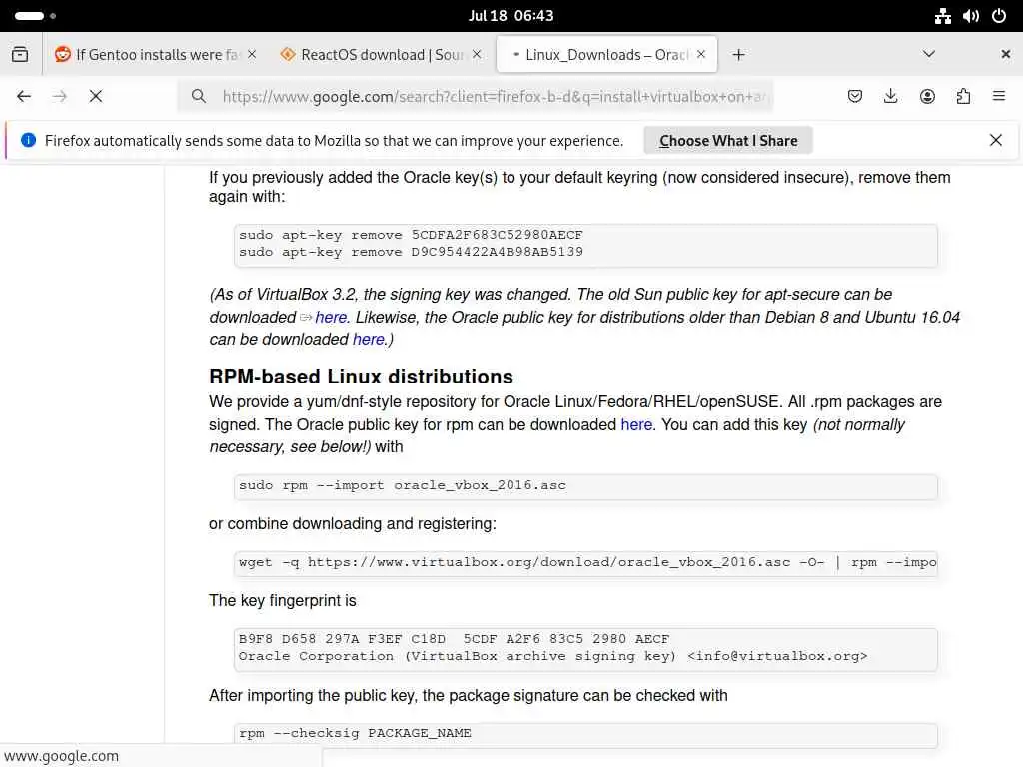Screen dimensions: 1023x767
Task: Open the network status icon in the top bar
Action: (943, 16)
